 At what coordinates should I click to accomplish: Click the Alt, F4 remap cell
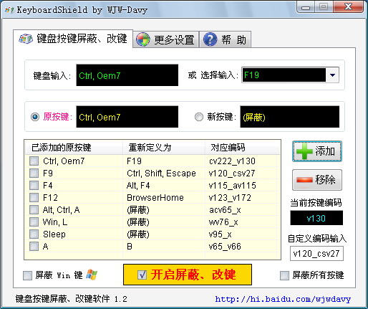(138, 186)
